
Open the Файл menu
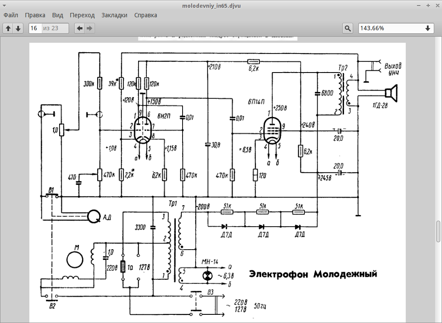tap(11, 15)
